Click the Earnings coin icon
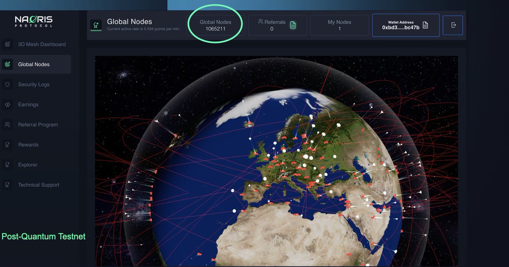The image size is (509, 267). click(7, 104)
